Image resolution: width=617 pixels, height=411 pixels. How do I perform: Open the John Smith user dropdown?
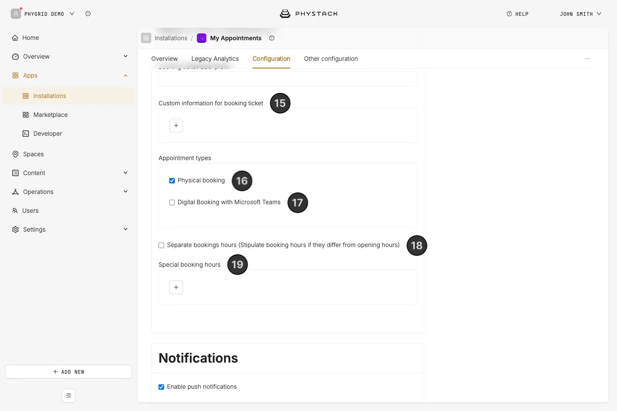pos(581,14)
